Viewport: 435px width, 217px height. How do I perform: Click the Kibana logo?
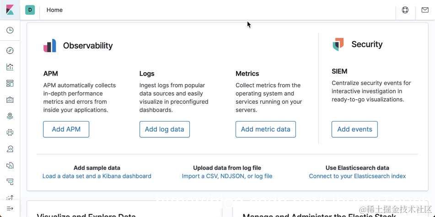coord(10,10)
